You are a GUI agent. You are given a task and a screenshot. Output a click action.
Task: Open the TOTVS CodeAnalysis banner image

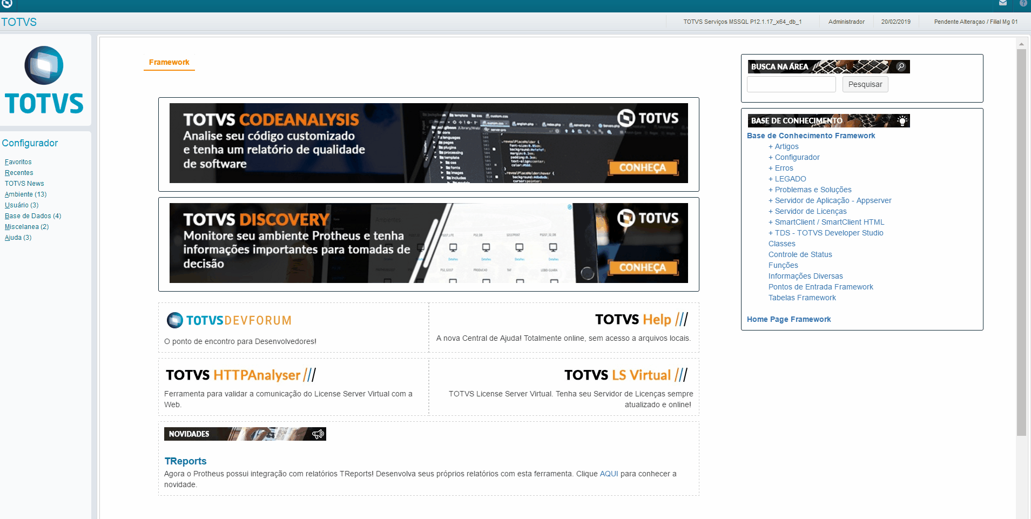click(428, 143)
